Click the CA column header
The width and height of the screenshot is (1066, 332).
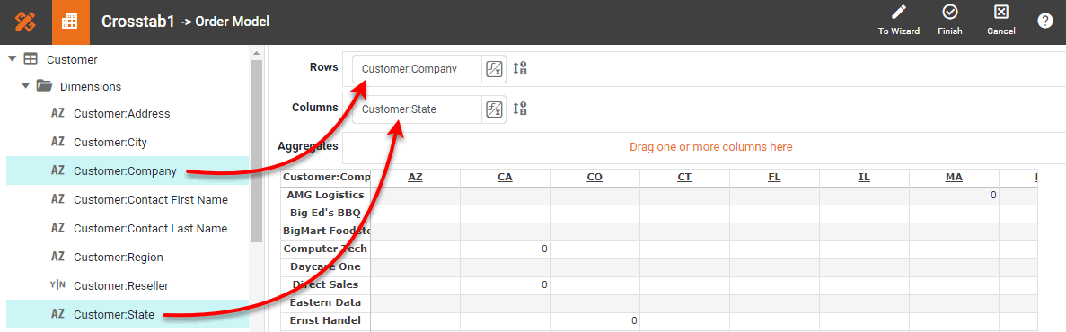(505, 177)
